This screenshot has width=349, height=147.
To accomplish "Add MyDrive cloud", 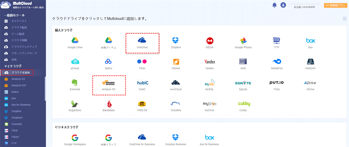I will point(210,106).
